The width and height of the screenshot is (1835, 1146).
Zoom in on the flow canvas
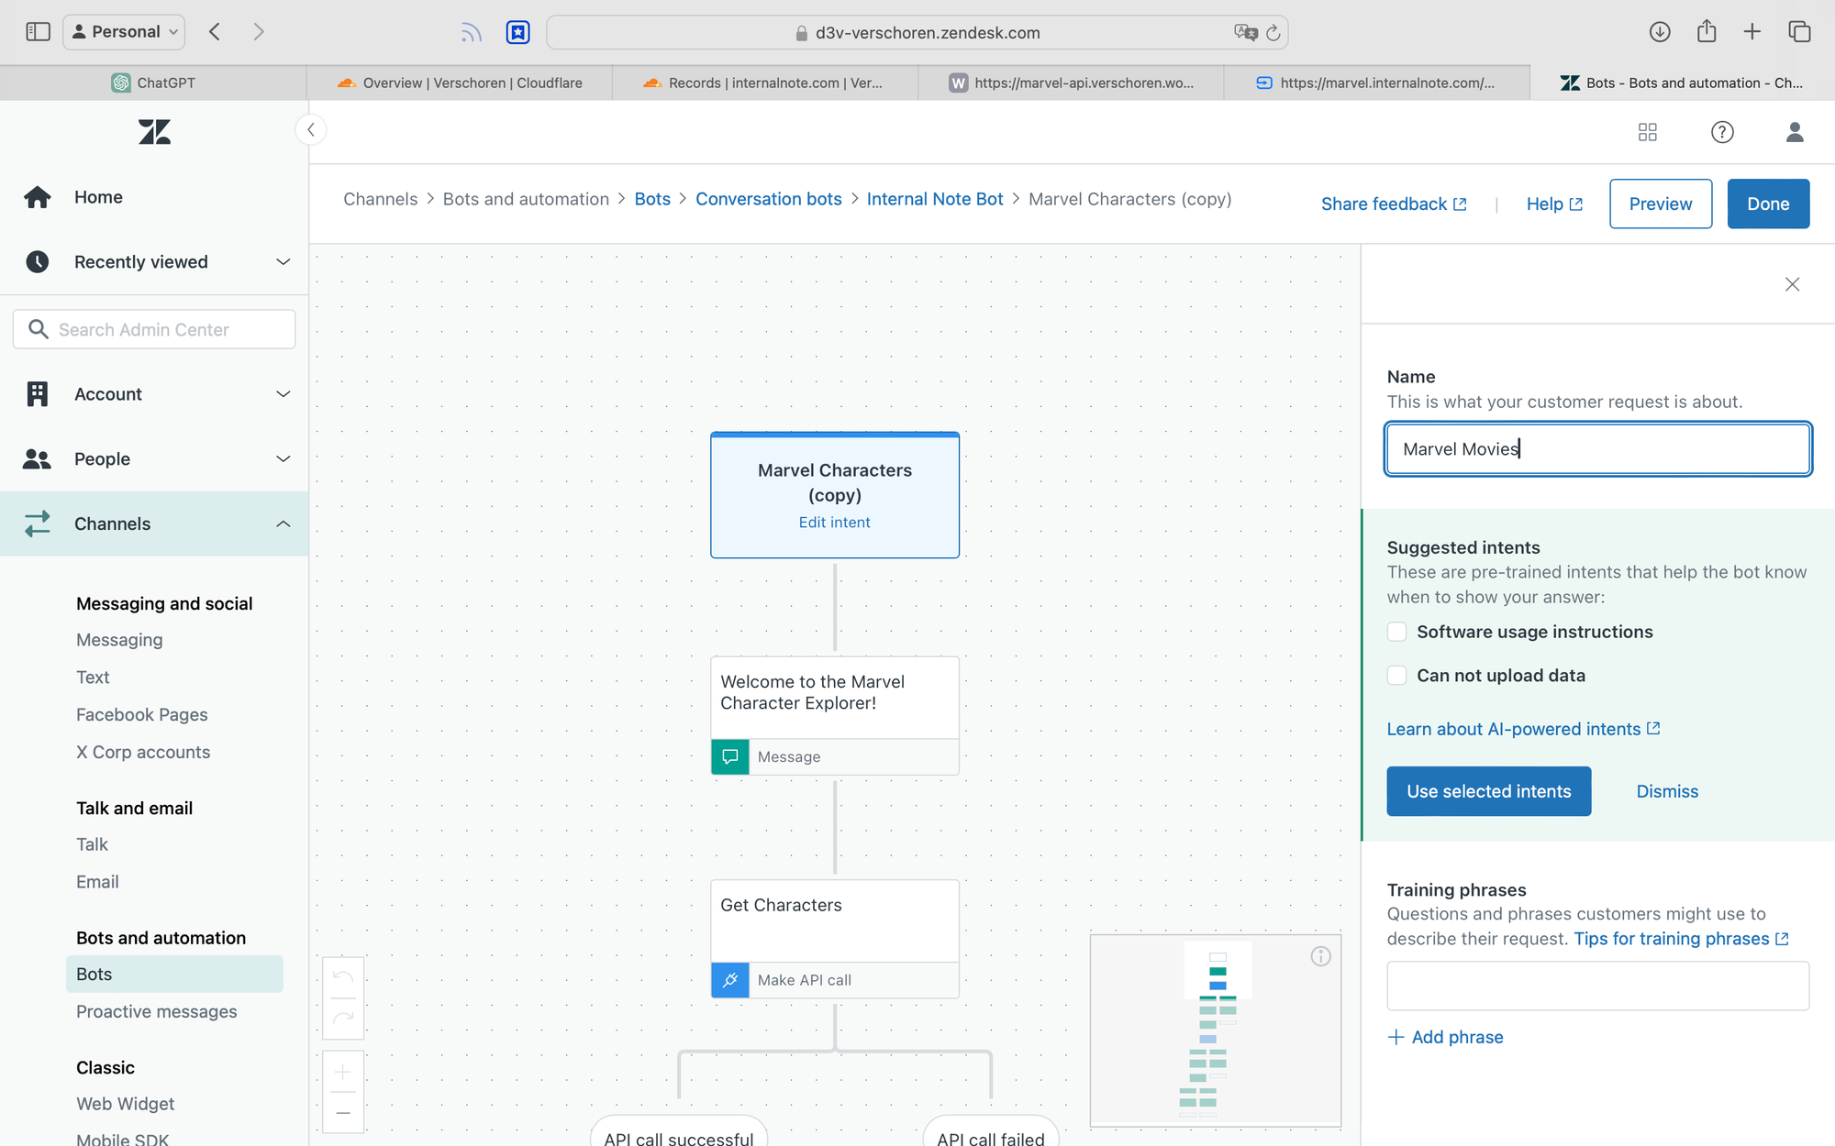(x=343, y=1072)
